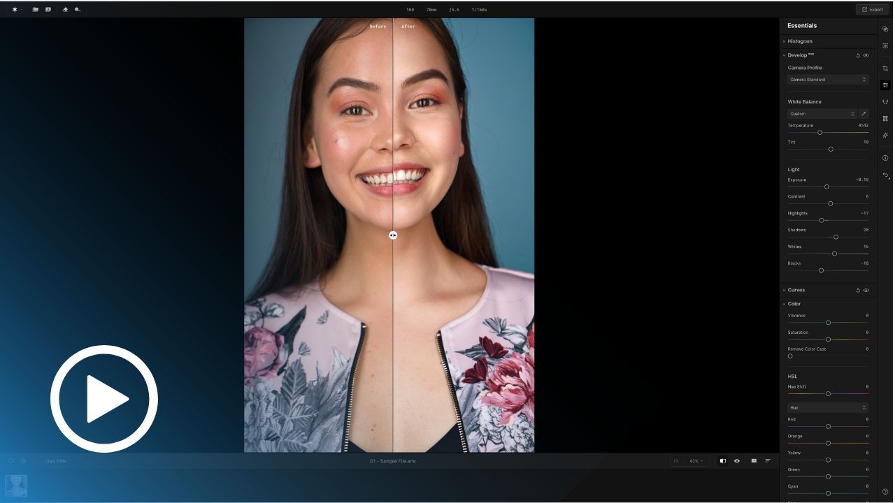The width and height of the screenshot is (895, 503).
Task: Pick white balance with the eyedropper
Action: [864, 114]
